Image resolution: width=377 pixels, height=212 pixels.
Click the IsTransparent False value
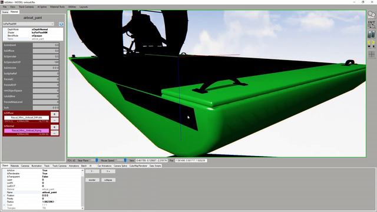point(45,177)
